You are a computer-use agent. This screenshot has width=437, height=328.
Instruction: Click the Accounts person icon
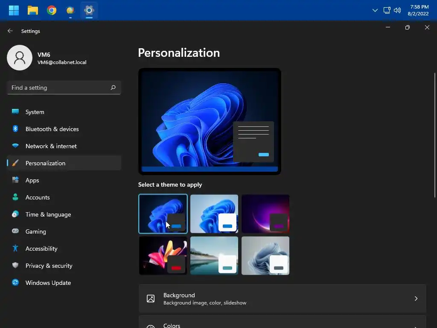[15, 197]
